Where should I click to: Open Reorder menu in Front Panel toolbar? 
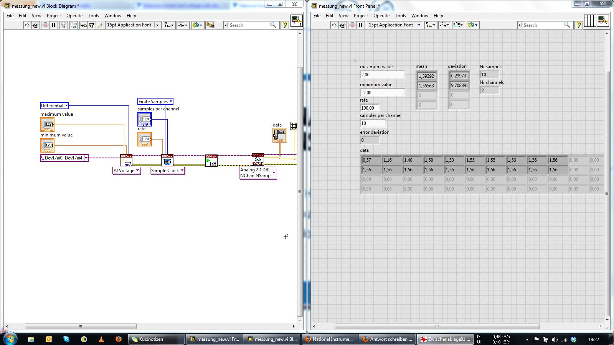473,25
